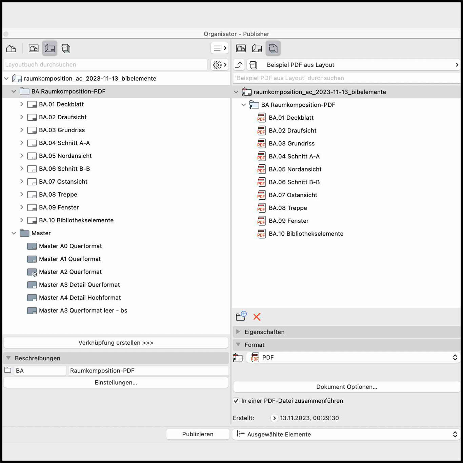
Task: Click the Publizieren button
Action: [198, 434]
